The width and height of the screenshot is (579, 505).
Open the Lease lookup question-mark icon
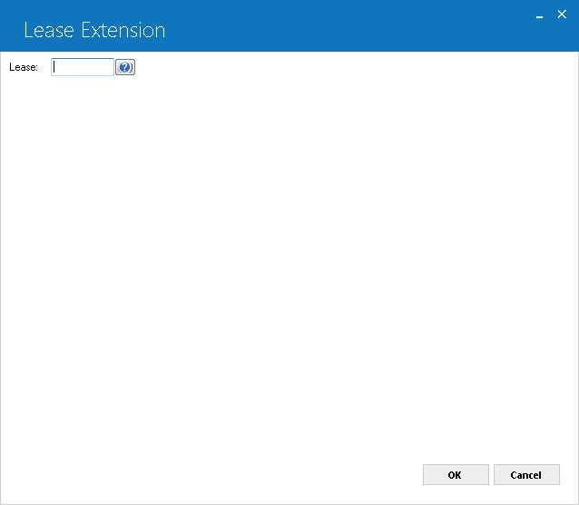point(125,67)
